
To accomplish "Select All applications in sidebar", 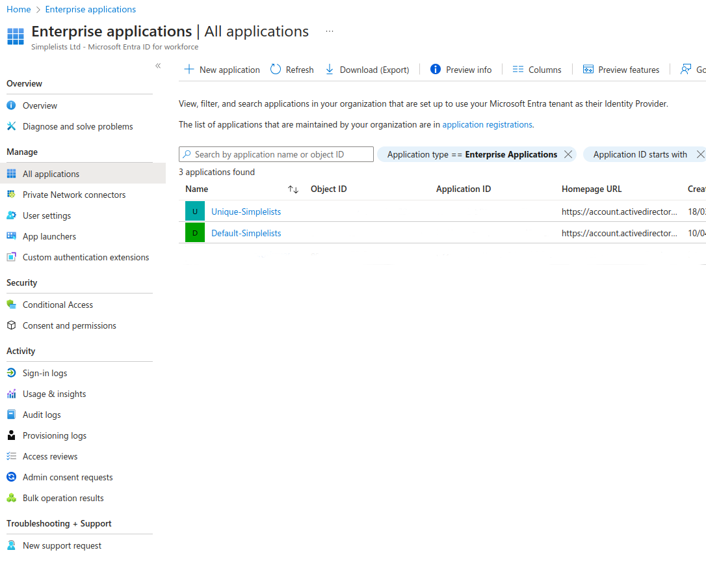I will click(x=83, y=174).
